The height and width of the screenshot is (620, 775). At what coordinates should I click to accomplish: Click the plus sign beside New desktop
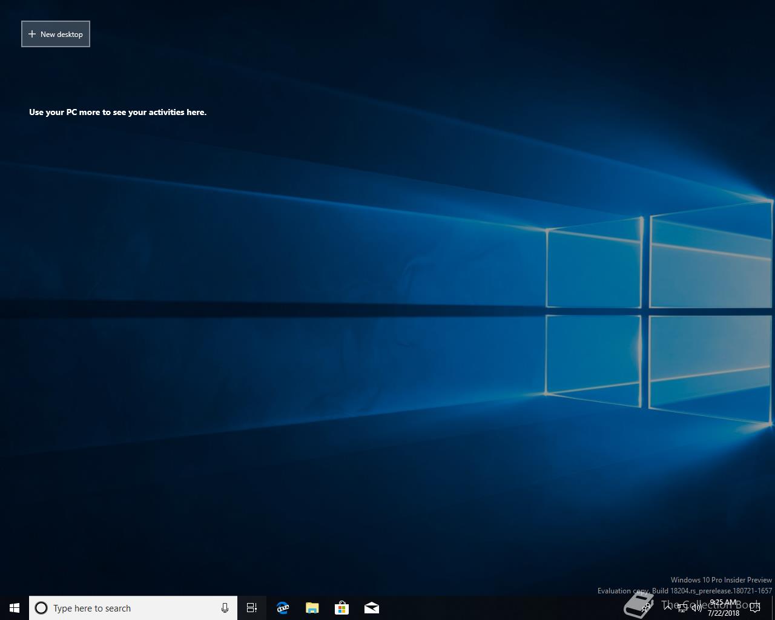point(32,34)
